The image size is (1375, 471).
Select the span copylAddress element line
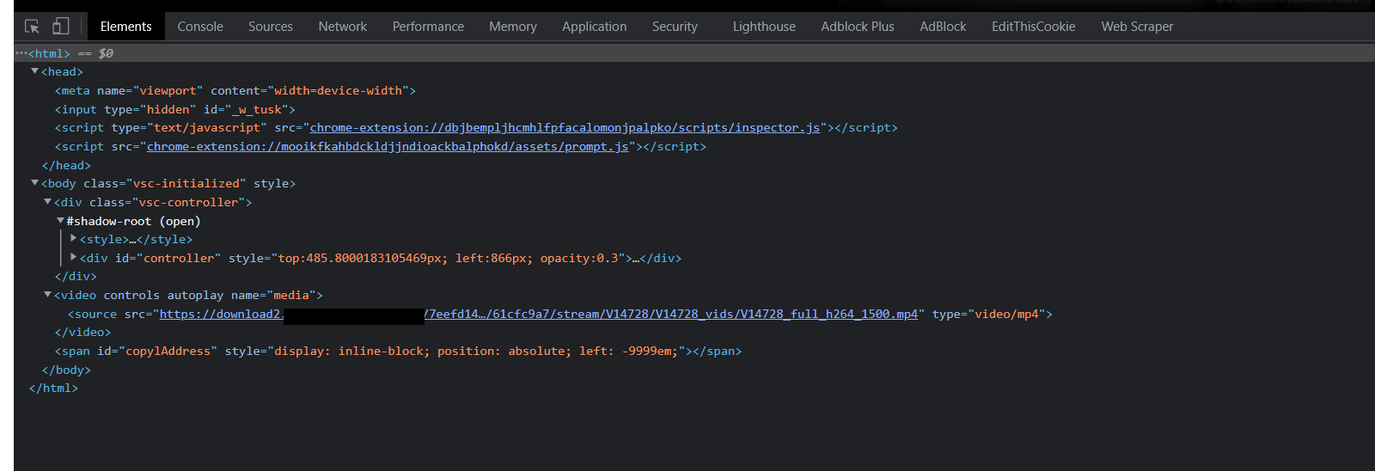point(398,351)
